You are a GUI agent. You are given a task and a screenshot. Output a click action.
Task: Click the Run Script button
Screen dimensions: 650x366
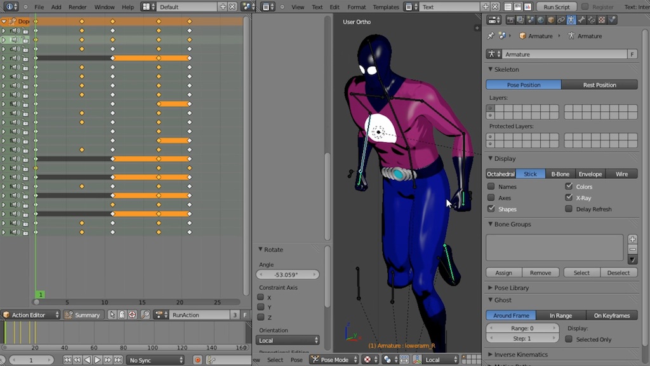point(556,6)
